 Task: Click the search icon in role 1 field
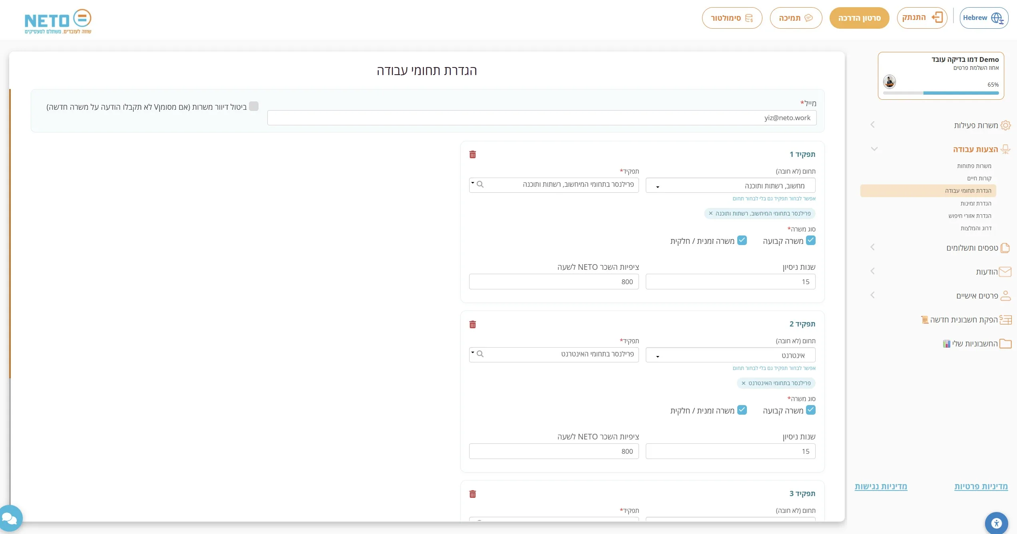pos(480,184)
